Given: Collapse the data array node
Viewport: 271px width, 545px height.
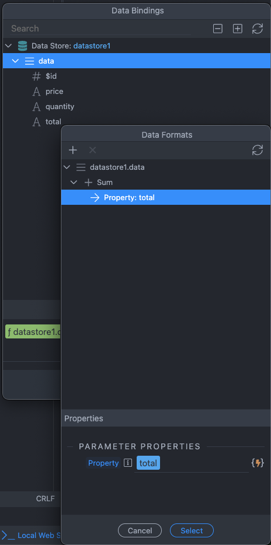Looking at the screenshot, I should tap(15, 61).
